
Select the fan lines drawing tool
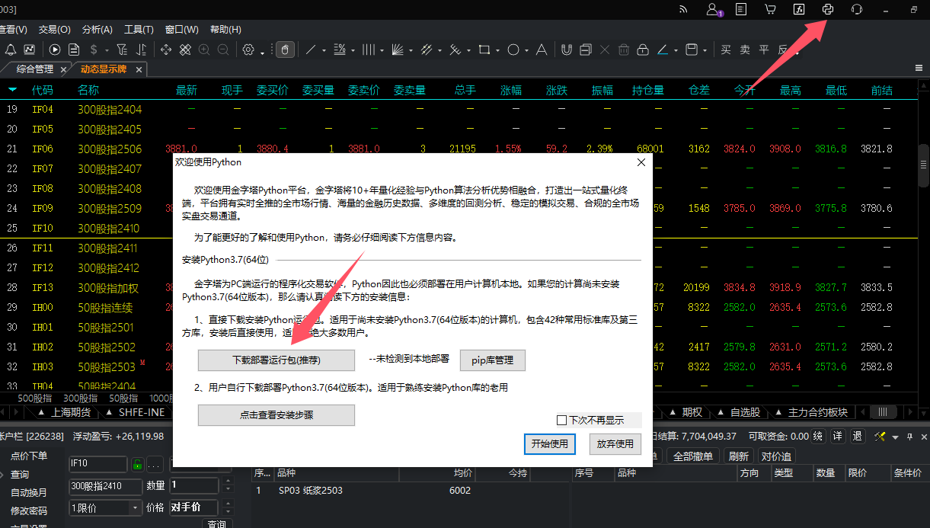pos(397,50)
